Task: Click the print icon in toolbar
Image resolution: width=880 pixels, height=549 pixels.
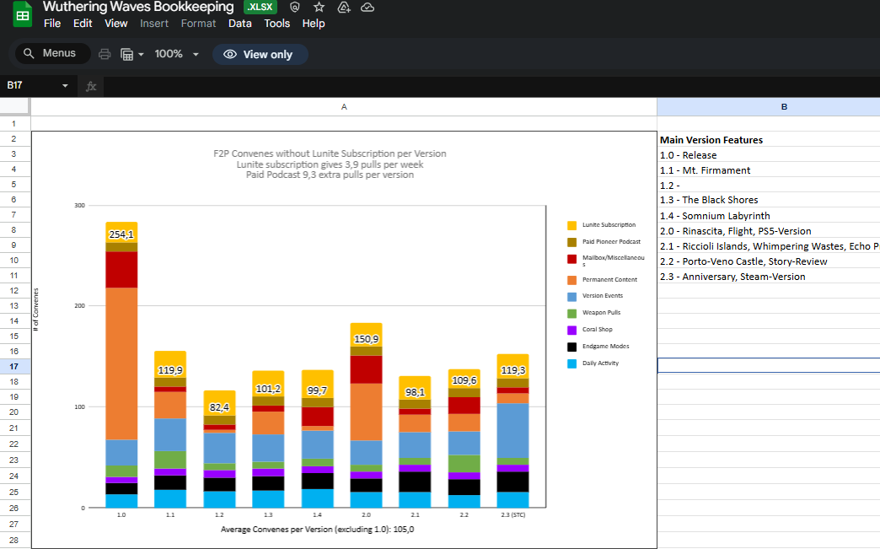Action: 105,54
